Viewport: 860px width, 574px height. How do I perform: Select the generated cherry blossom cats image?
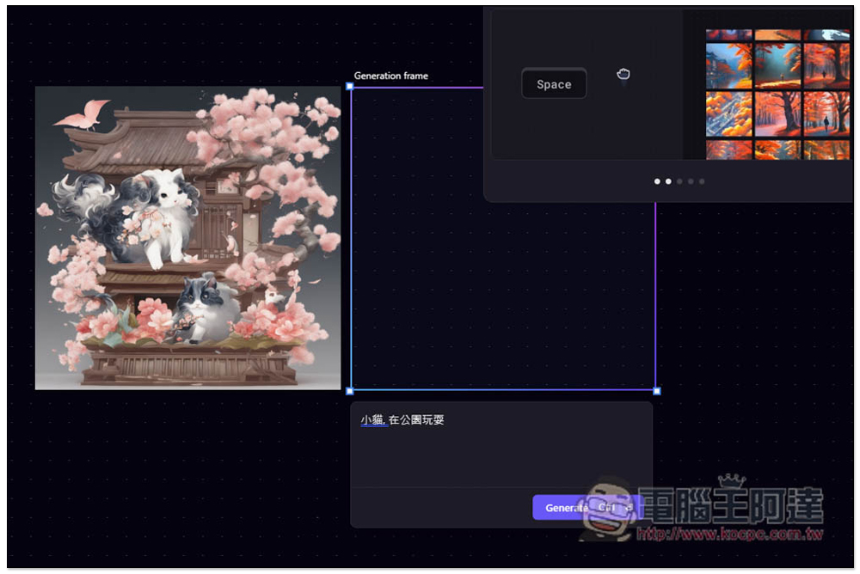coord(187,238)
